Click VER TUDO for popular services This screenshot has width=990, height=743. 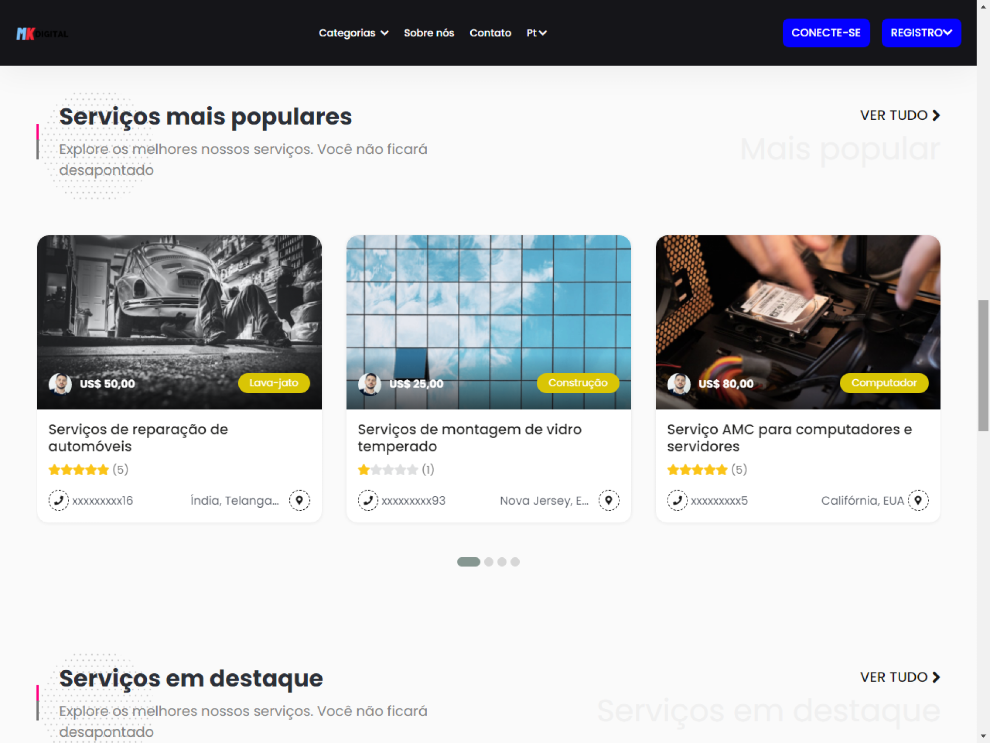(900, 115)
